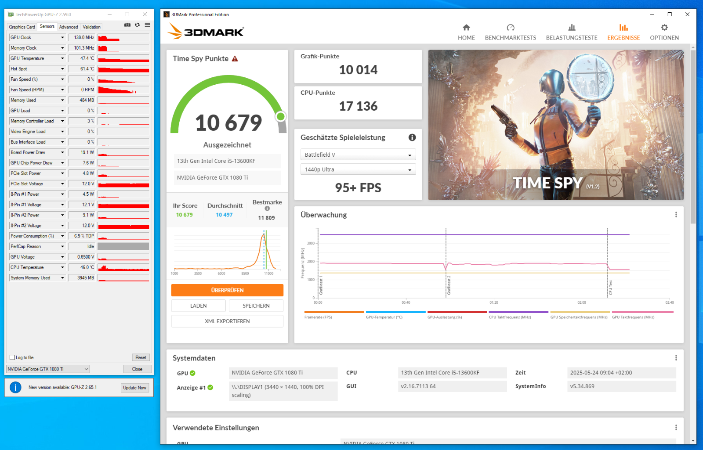This screenshot has width=703, height=450.
Task: Open the BELASTUNGSTESTE menu item
Action: (572, 38)
